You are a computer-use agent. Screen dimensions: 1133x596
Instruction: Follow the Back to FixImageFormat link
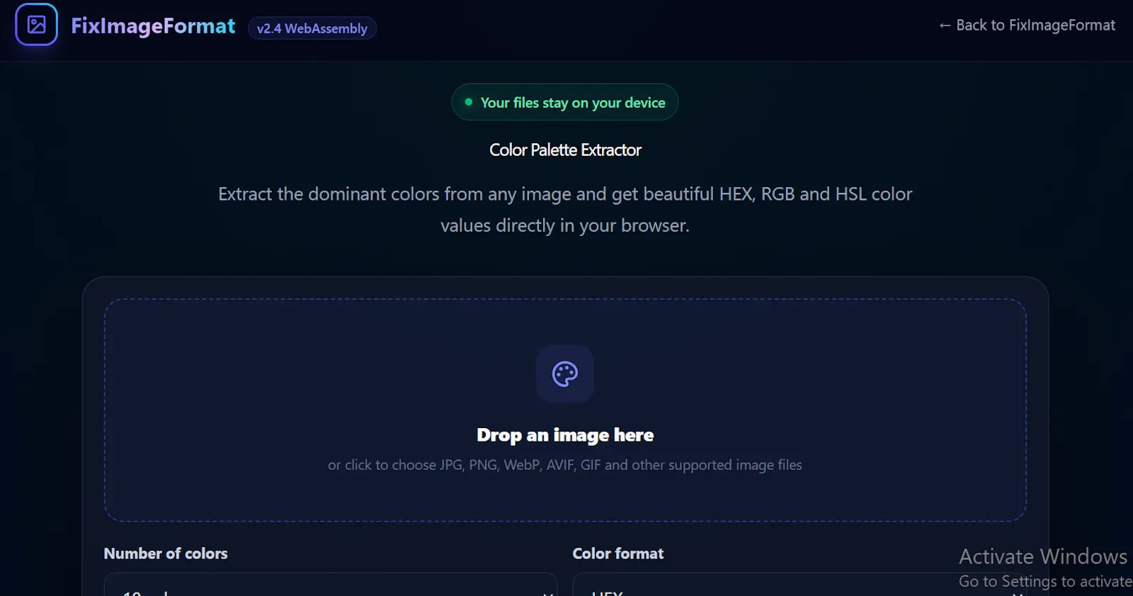point(1027,26)
